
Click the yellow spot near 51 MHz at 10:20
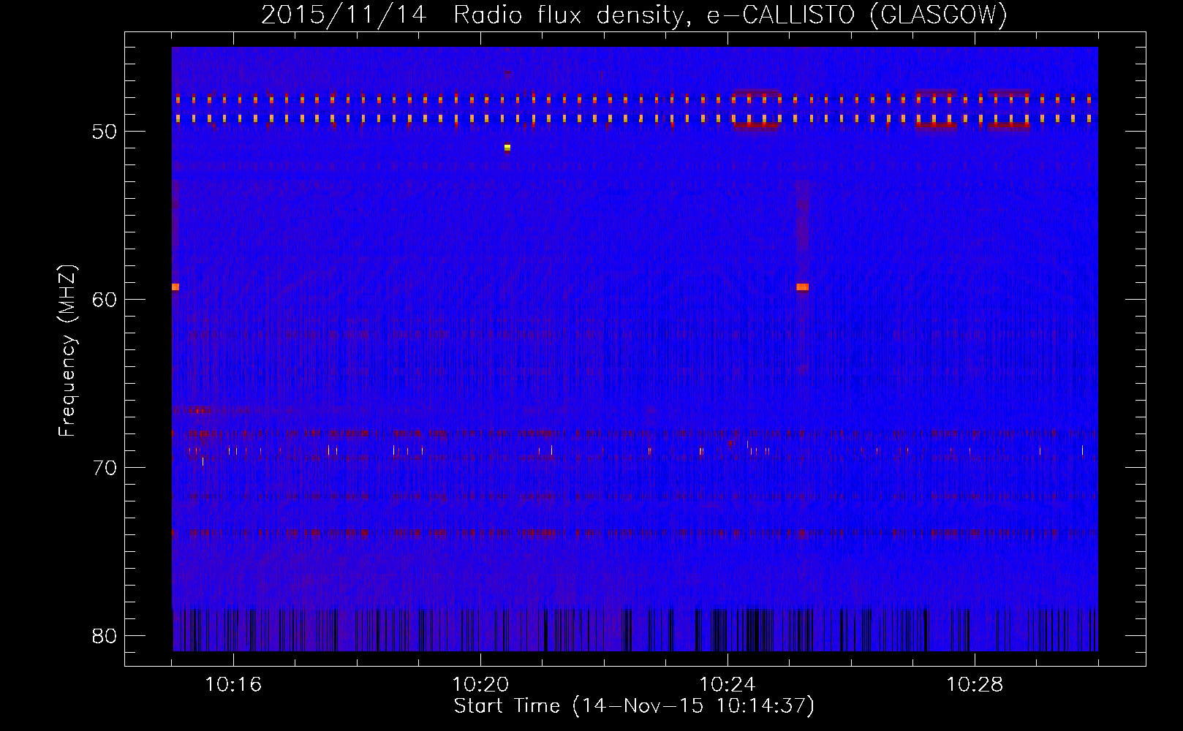click(507, 148)
